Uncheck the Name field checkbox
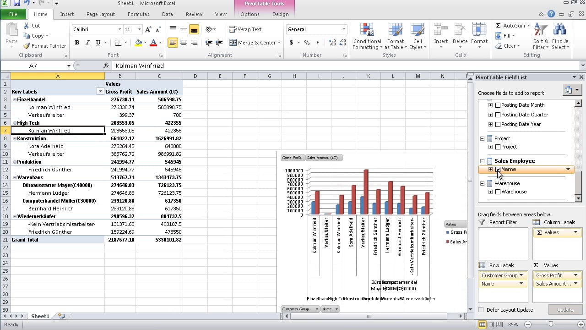The image size is (586, 330). [x=498, y=170]
